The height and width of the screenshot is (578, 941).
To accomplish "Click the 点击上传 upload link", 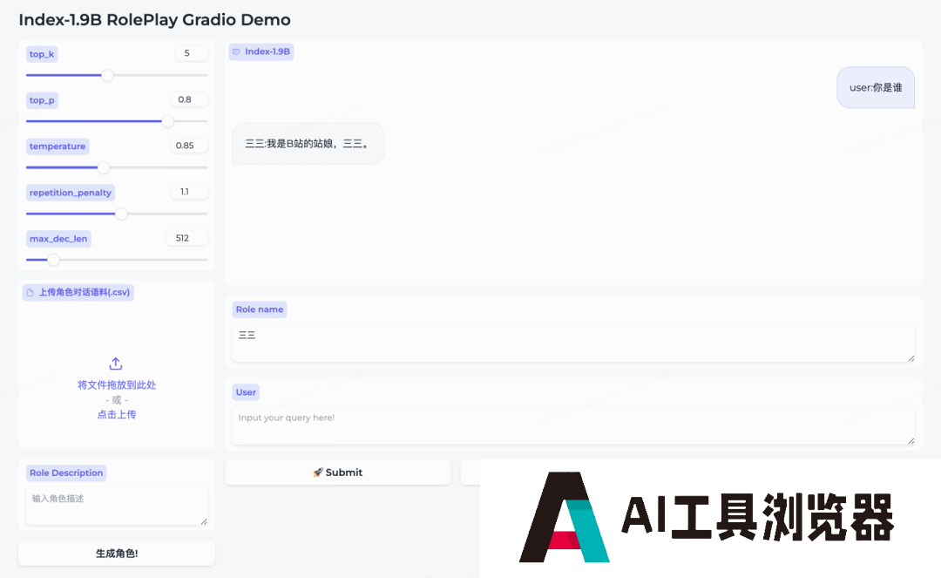I will 117,414.
